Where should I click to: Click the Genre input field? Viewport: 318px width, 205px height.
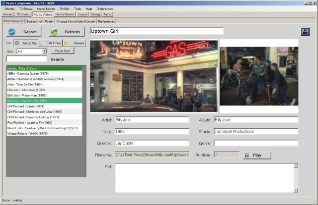point(255,143)
